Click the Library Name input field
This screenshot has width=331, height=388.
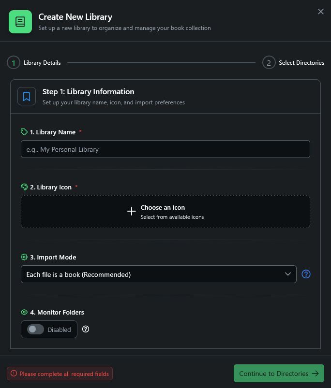(165, 149)
